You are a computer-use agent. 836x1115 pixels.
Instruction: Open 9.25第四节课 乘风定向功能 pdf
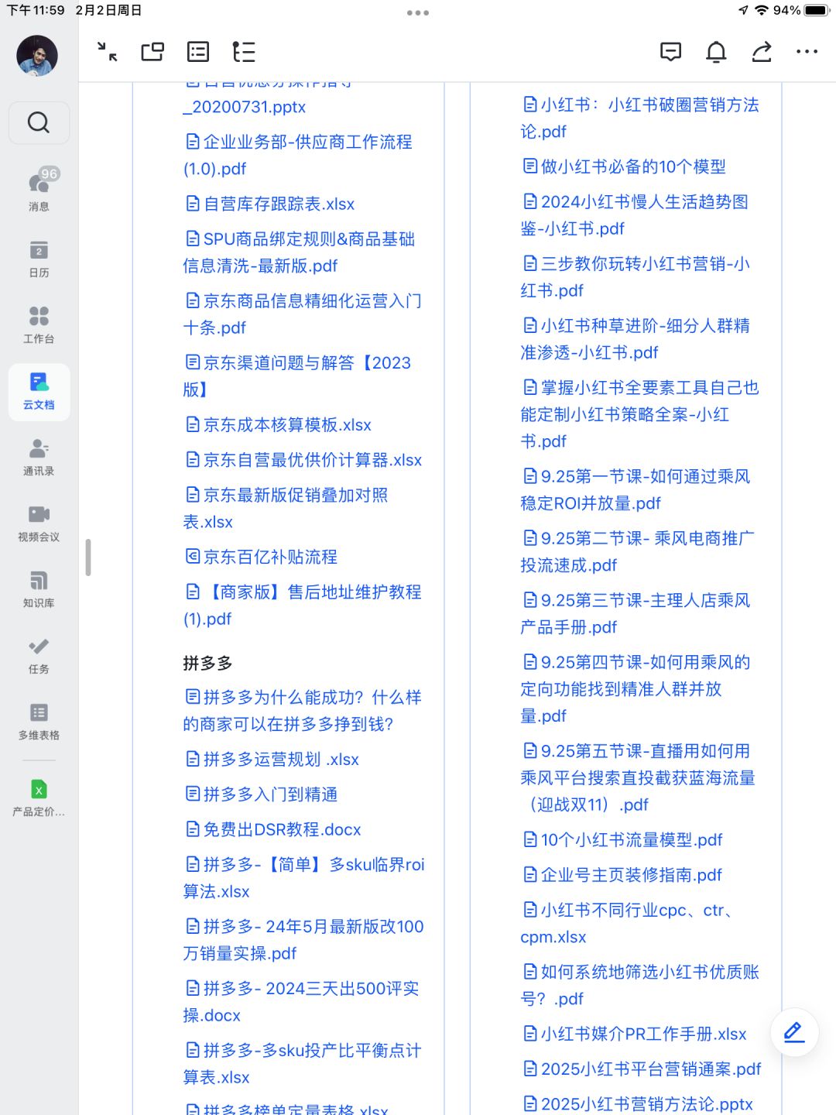tap(636, 688)
